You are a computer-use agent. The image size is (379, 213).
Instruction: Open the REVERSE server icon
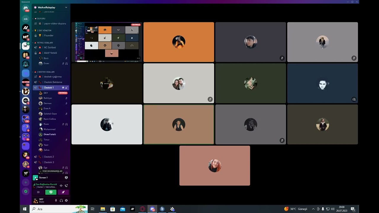(x=26, y=82)
